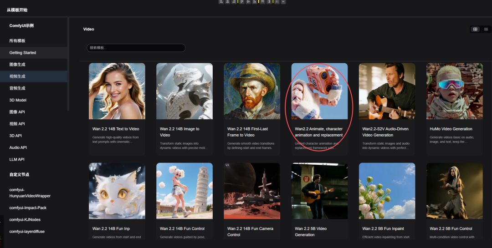Open the Audio API category

(34, 147)
